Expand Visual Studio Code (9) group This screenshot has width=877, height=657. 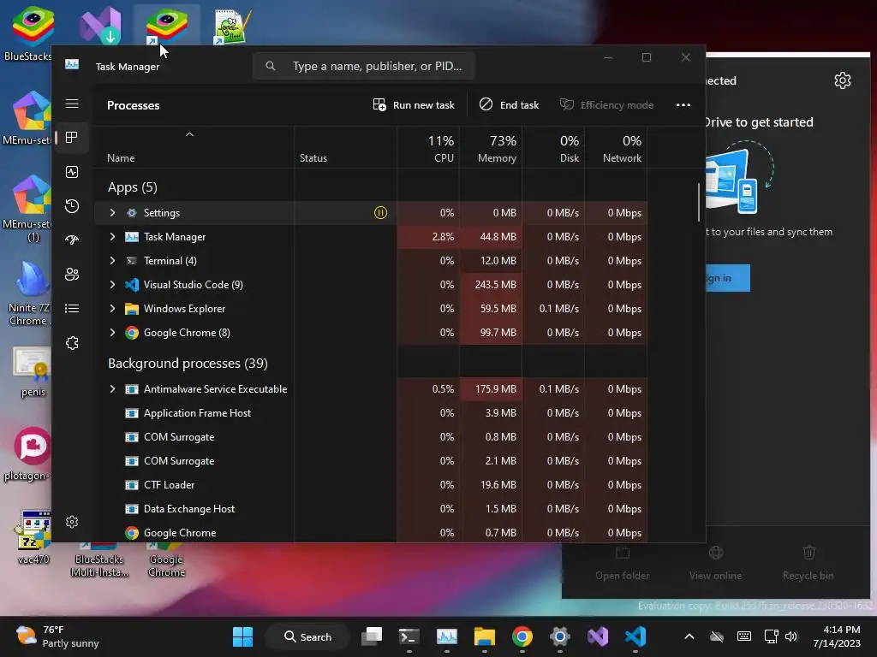(112, 285)
